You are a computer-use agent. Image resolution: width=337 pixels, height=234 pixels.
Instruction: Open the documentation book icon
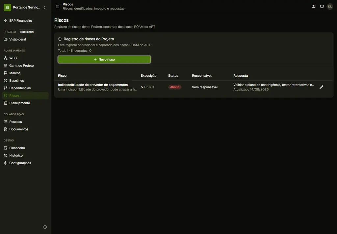pyautogui.click(x=314, y=7)
